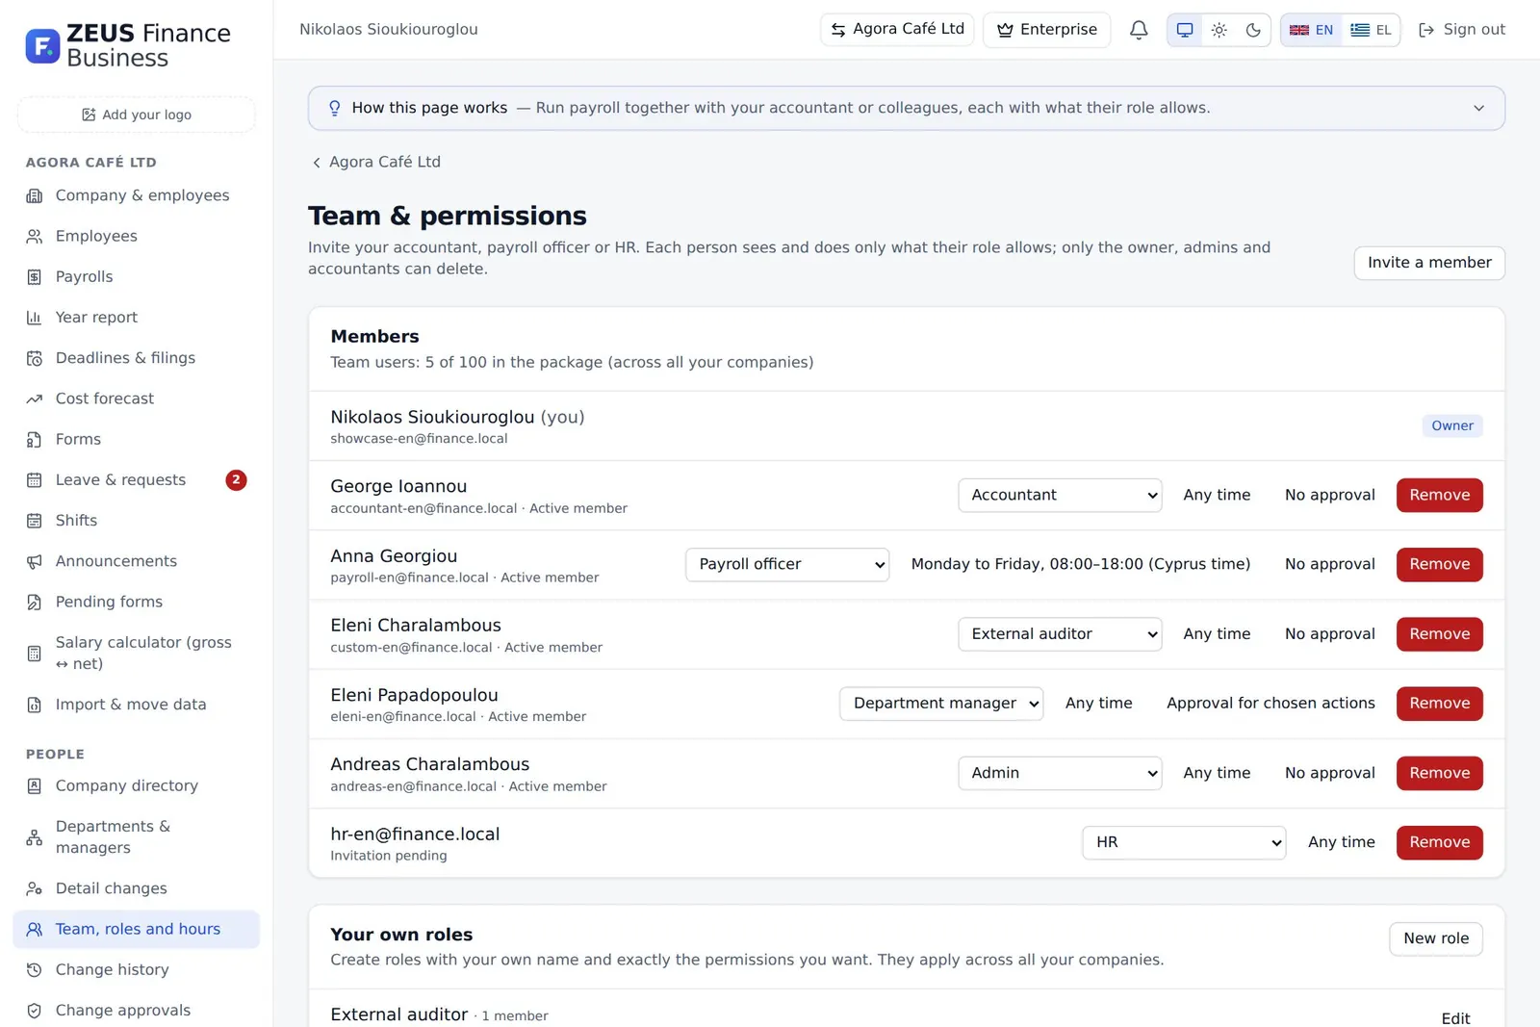
Task: Click the Salary calculator icon
Action: click(35, 654)
